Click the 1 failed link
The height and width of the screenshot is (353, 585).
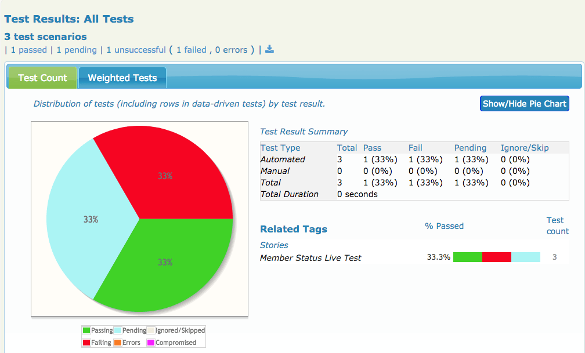192,50
